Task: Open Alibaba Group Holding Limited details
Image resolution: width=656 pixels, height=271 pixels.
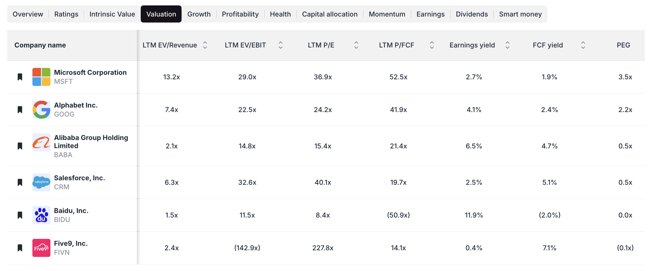Action: click(91, 142)
